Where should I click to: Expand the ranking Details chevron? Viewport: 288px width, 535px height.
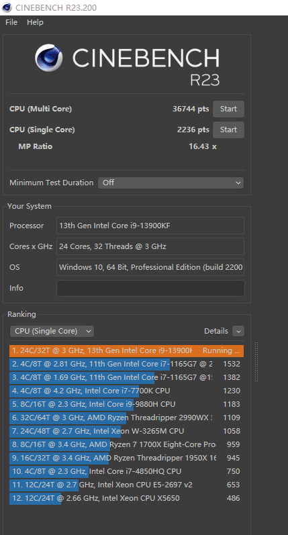(x=238, y=331)
